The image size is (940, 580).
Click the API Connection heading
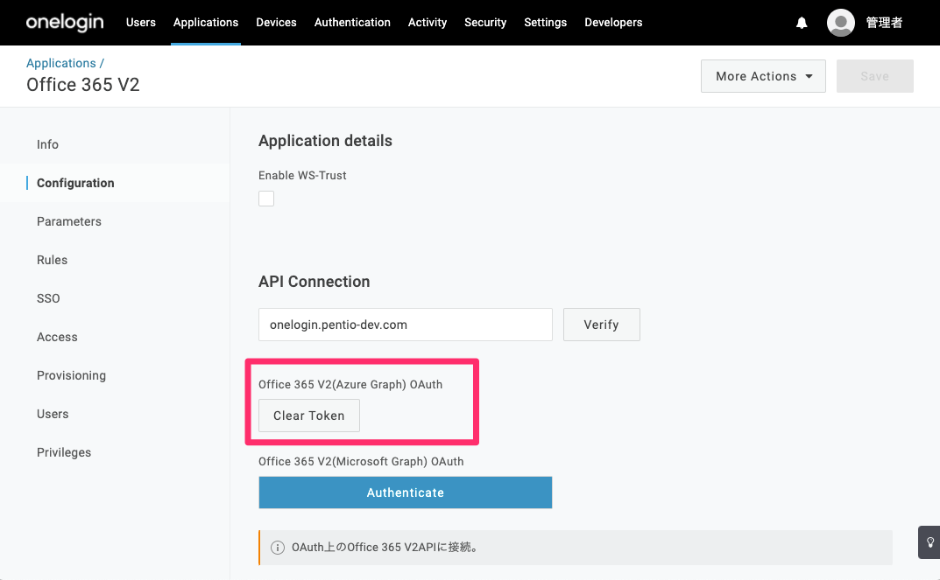point(315,282)
